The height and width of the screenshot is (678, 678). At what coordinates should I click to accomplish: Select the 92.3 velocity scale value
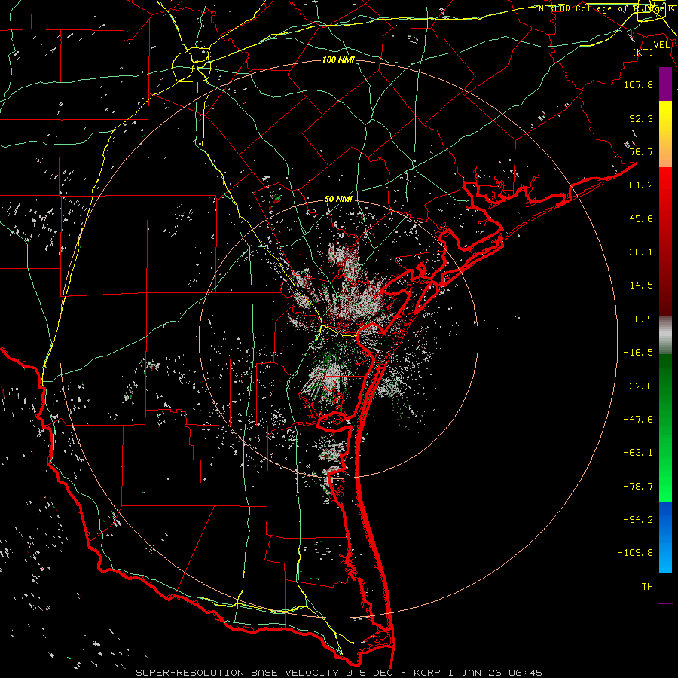(641, 118)
